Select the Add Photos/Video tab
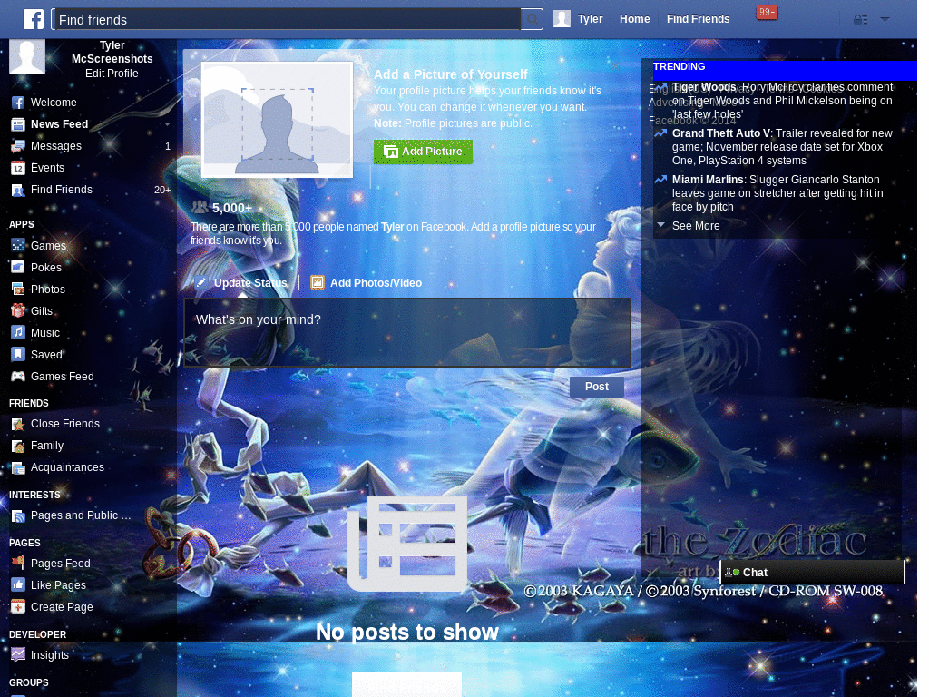Viewport: 929px width, 697px height. point(367,283)
